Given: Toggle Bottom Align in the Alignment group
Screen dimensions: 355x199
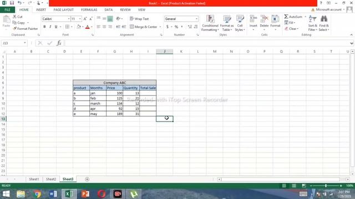Looking at the screenshot, I should 110,19.
